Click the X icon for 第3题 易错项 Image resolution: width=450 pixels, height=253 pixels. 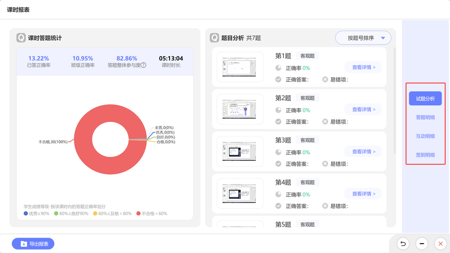(325, 164)
